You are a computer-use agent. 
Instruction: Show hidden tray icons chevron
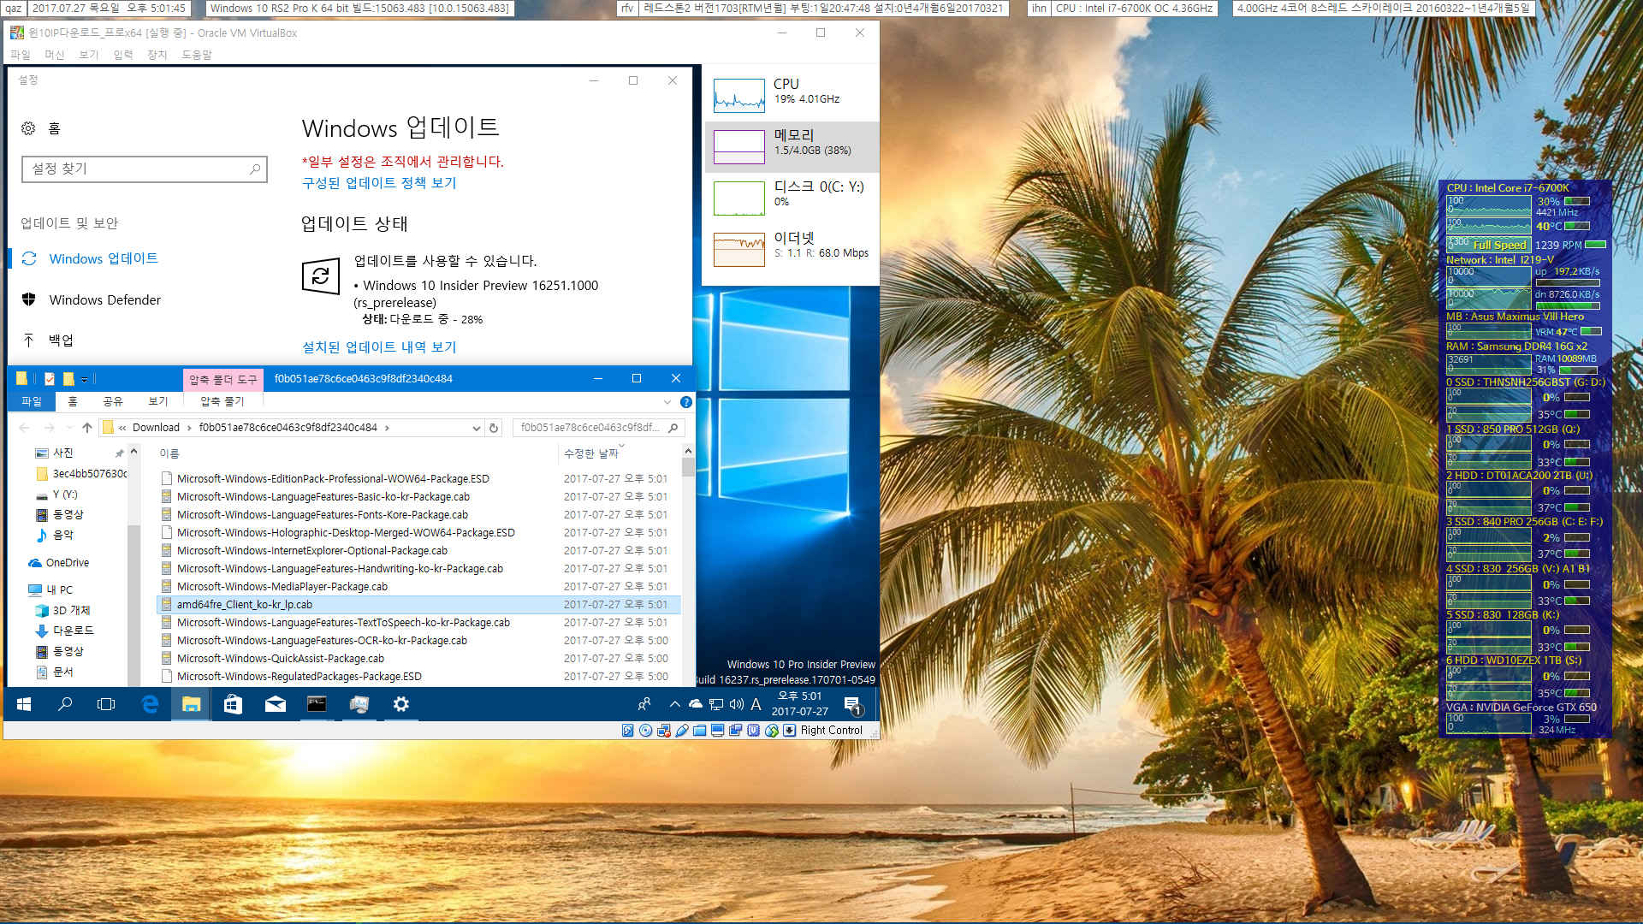pyautogui.click(x=674, y=704)
